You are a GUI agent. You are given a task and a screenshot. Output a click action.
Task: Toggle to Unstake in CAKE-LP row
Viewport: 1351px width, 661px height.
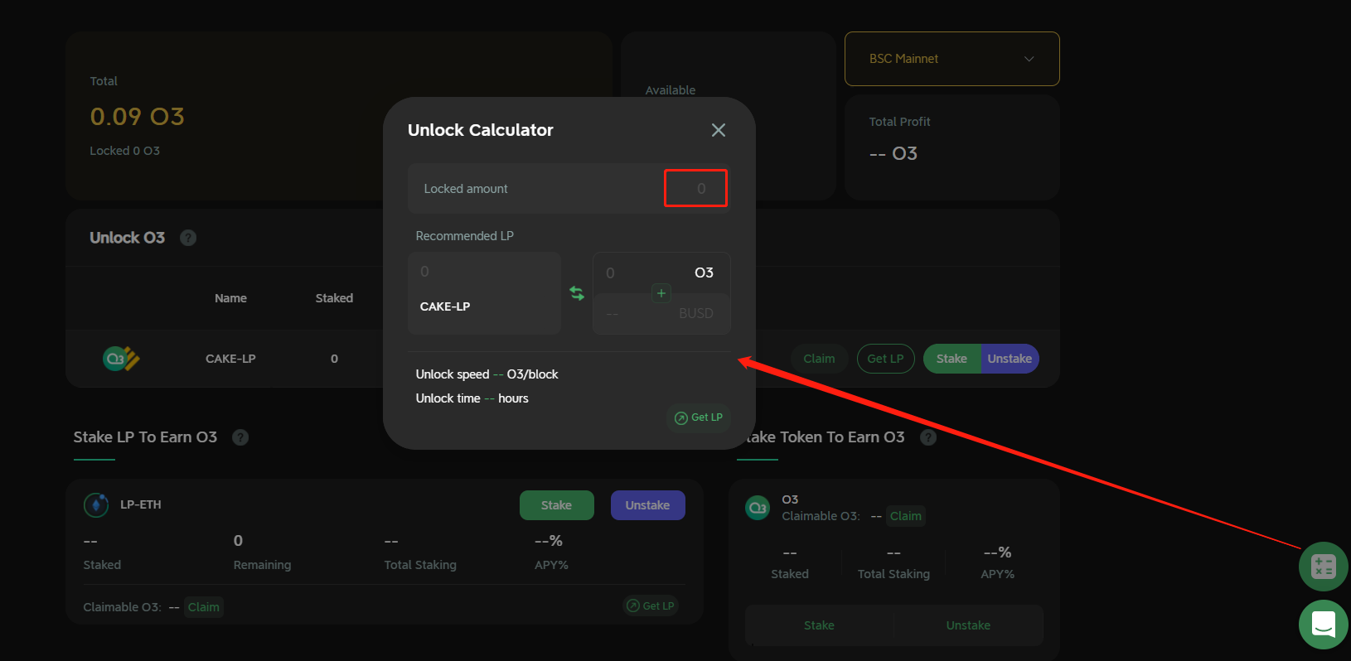tap(1009, 359)
